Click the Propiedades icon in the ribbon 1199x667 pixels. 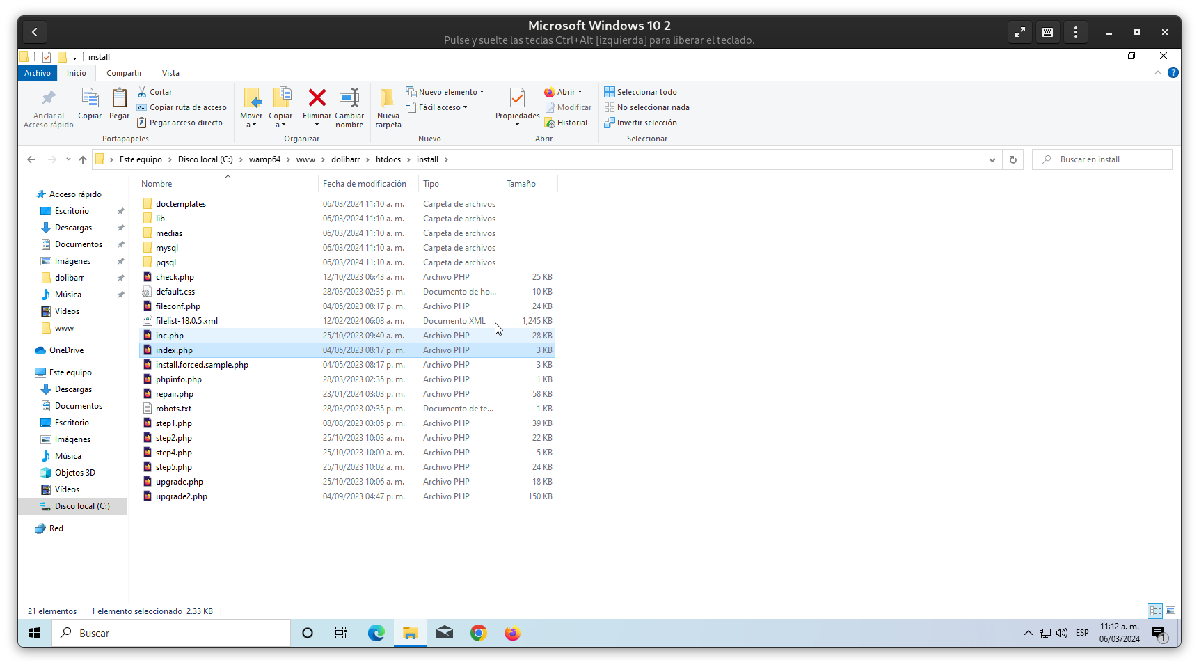click(517, 98)
